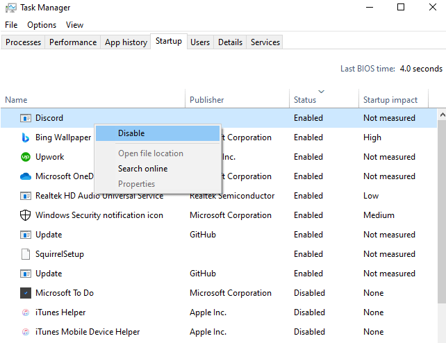Click the Windows Security shield icon
The height and width of the screenshot is (343, 446).
pyautogui.click(x=26, y=215)
